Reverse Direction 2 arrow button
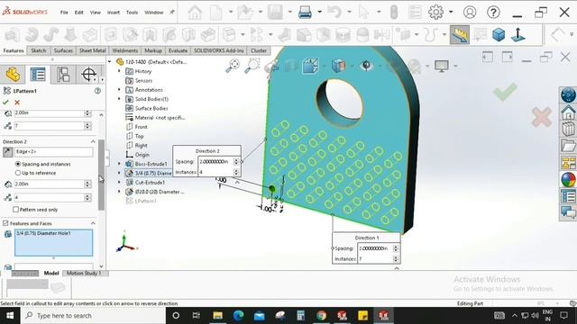 (x=8, y=152)
